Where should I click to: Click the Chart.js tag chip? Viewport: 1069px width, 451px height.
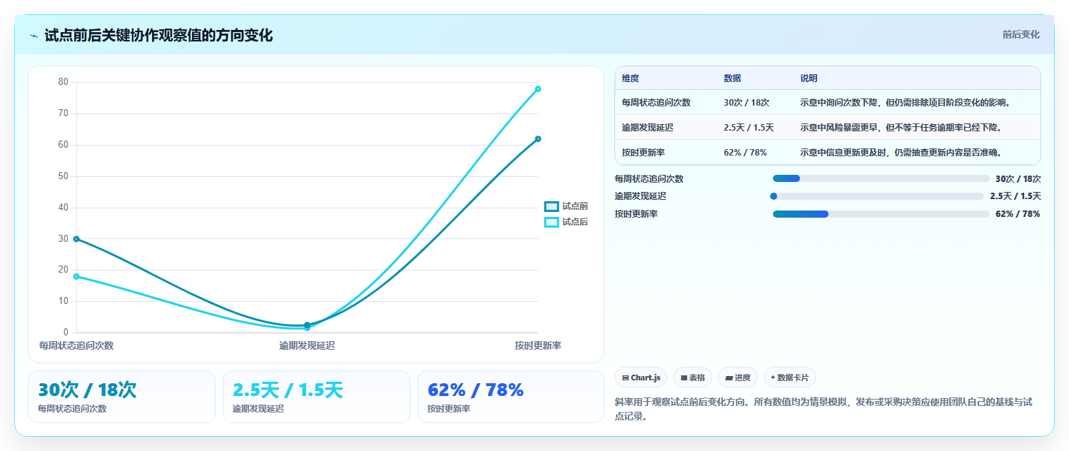641,377
